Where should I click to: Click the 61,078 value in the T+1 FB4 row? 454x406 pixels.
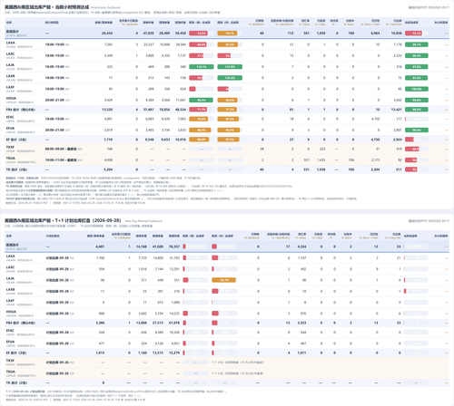coord(174,323)
